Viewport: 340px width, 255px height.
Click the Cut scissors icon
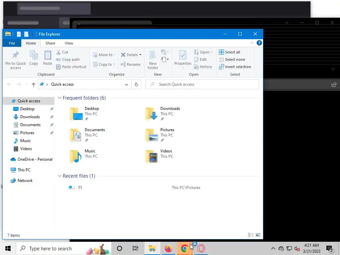point(58,52)
